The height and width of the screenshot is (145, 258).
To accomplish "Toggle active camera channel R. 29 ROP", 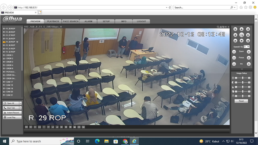I will point(10,42).
